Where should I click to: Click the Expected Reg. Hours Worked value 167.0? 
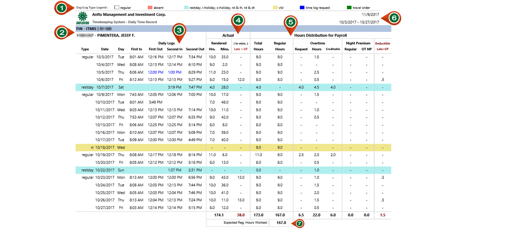point(281,223)
